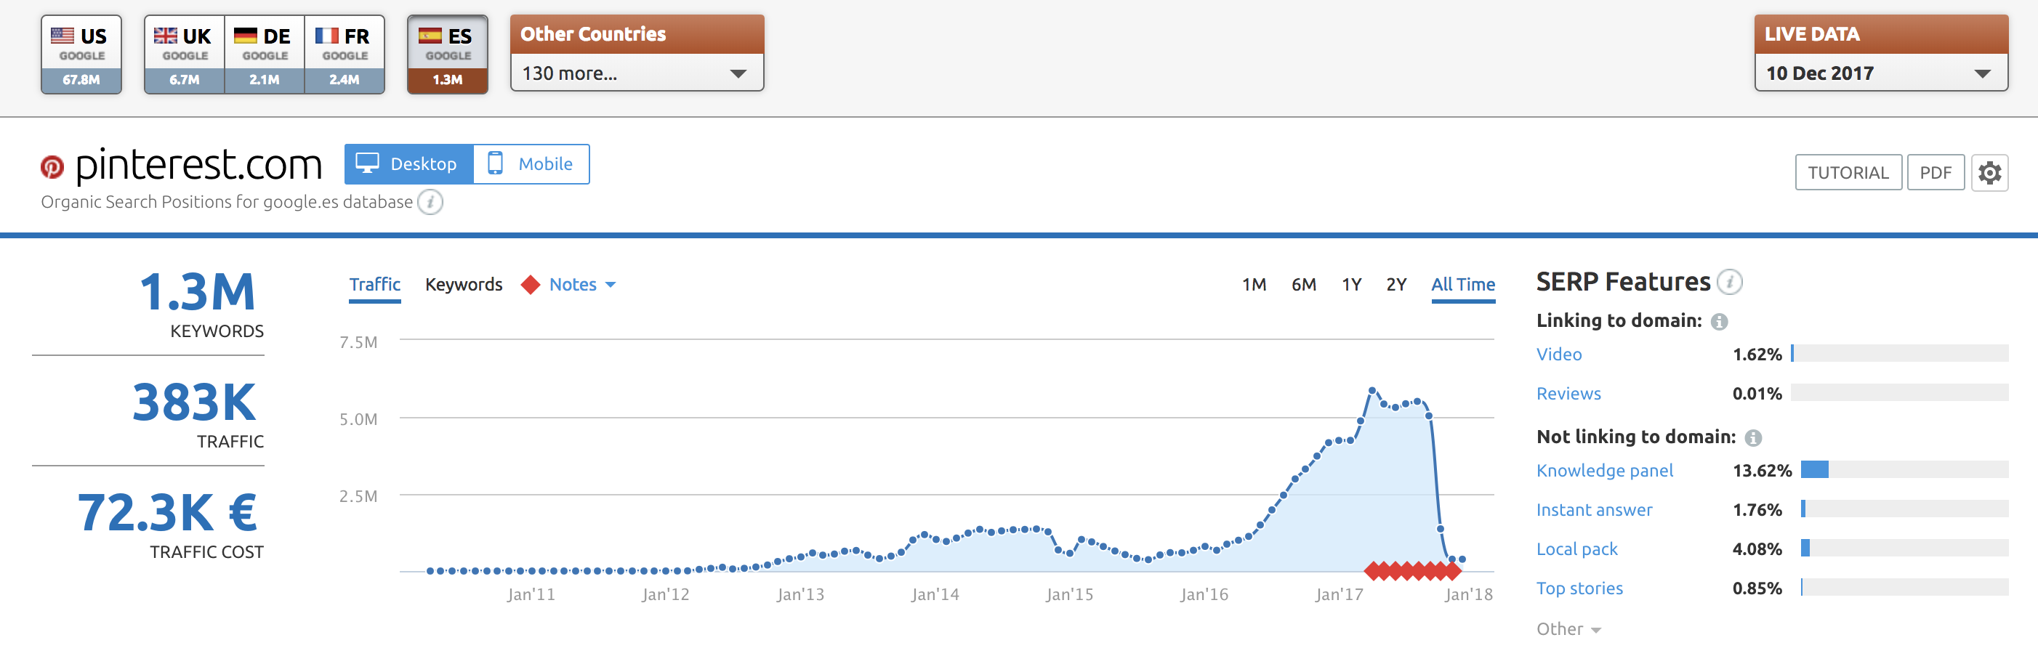Select the Keywords chart tab

click(x=464, y=285)
